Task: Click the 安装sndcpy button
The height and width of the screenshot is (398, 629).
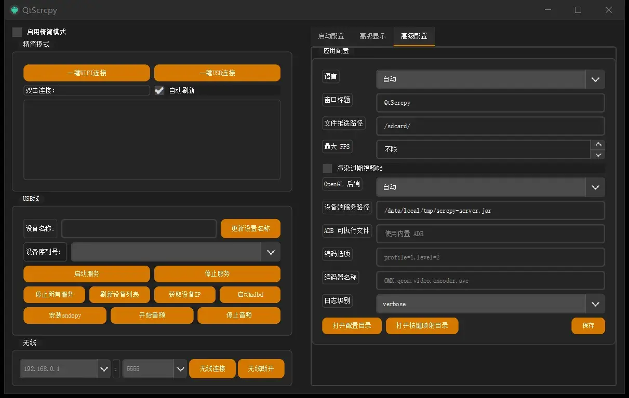Action: (x=65, y=315)
